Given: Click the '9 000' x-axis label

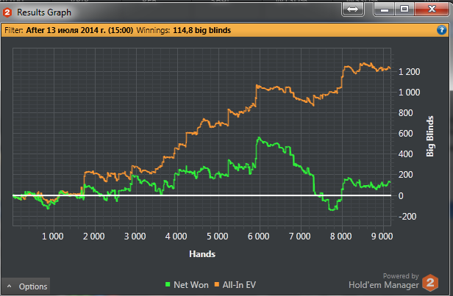Looking at the screenshot, I should (x=382, y=237).
